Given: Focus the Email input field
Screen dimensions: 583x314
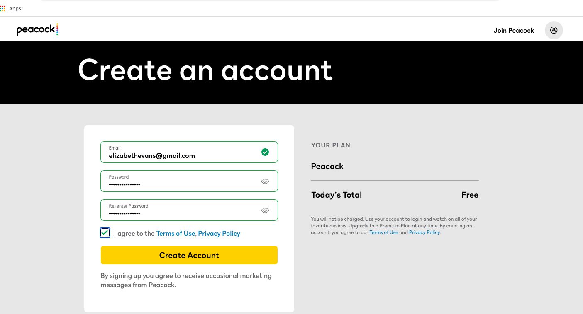Looking at the screenshot, I should pyautogui.click(x=189, y=152).
